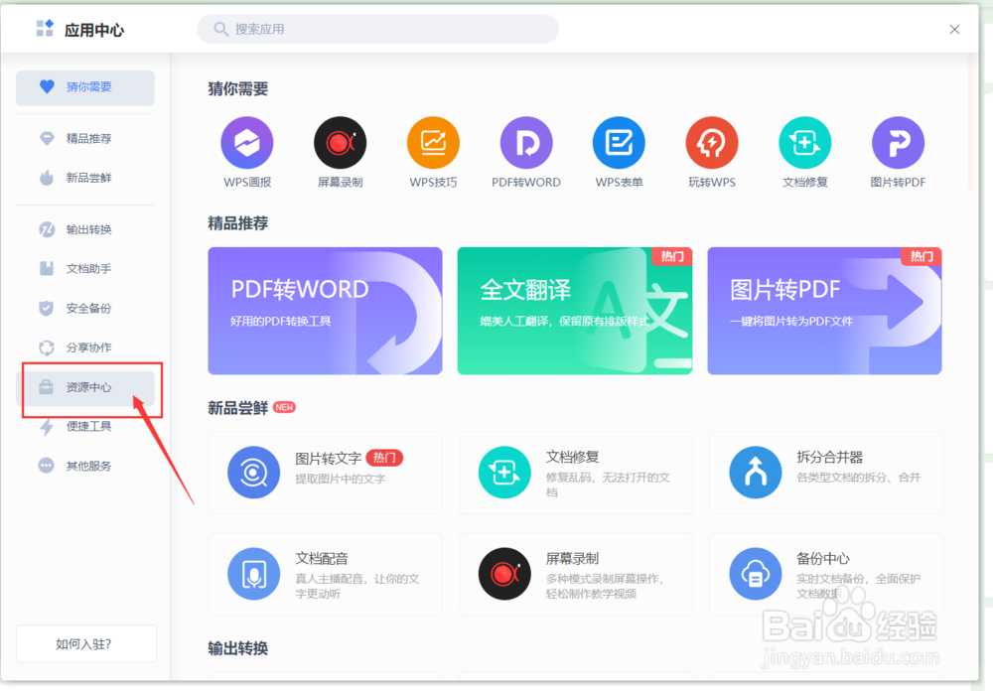
Task: Click 提取图片中的文字 description text
Action: [x=340, y=479]
